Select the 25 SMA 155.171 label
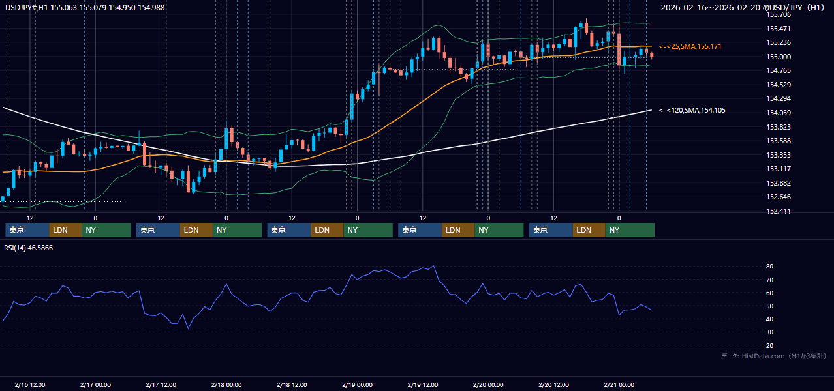Viewport: 834px width, 391px height. 690,46
